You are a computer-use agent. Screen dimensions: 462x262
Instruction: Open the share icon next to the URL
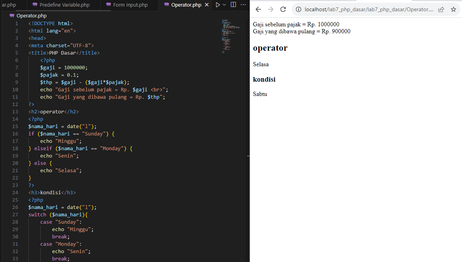click(441, 10)
